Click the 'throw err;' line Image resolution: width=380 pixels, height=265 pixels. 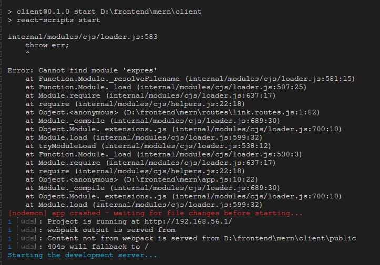pyautogui.click(x=47, y=45)
